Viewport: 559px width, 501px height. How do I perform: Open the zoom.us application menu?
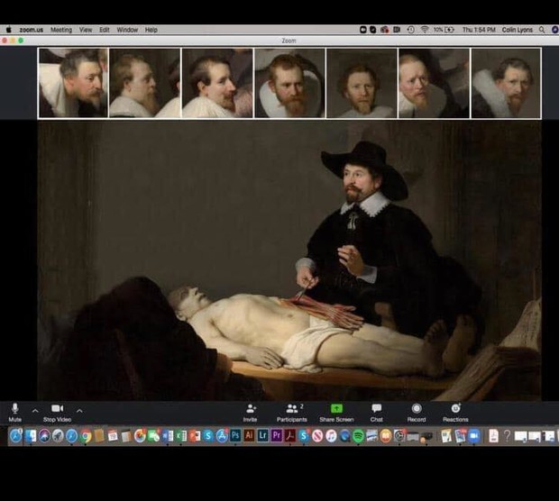coord(32,30)
